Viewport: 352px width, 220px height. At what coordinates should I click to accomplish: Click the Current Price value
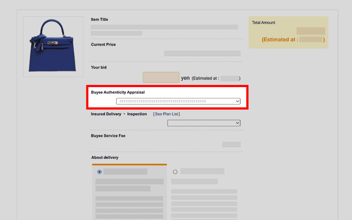202,53
